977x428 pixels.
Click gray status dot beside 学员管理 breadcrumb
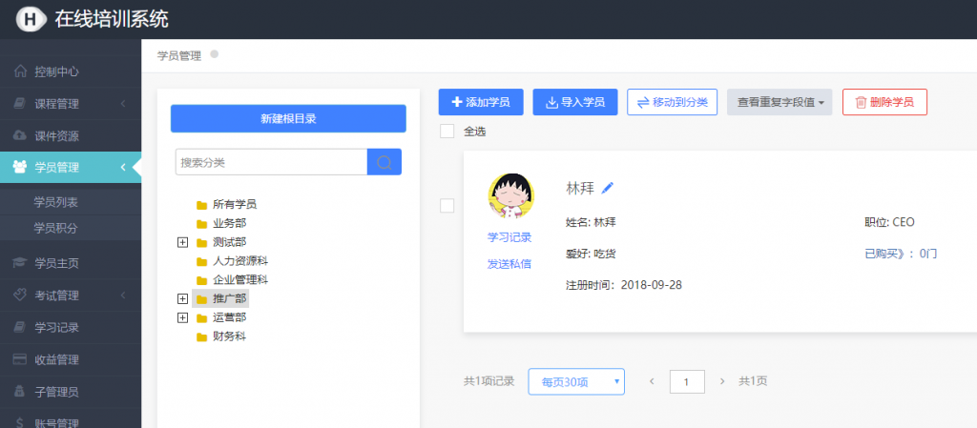click(x=215, y=54)
